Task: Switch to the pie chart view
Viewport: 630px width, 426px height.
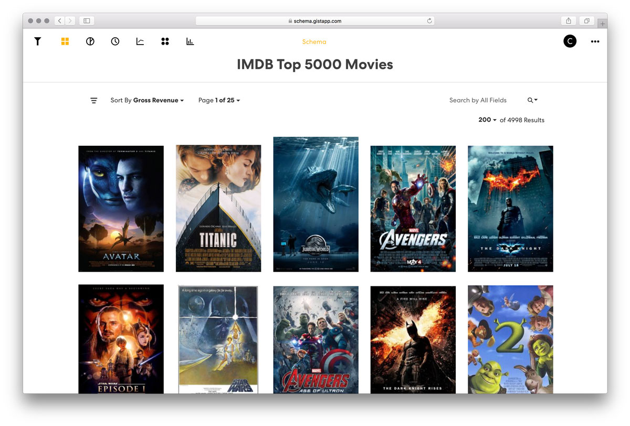Action: 90,41
